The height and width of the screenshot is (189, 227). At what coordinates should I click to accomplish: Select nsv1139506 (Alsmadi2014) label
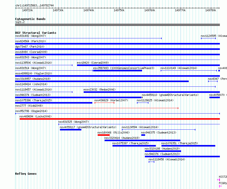34,63
